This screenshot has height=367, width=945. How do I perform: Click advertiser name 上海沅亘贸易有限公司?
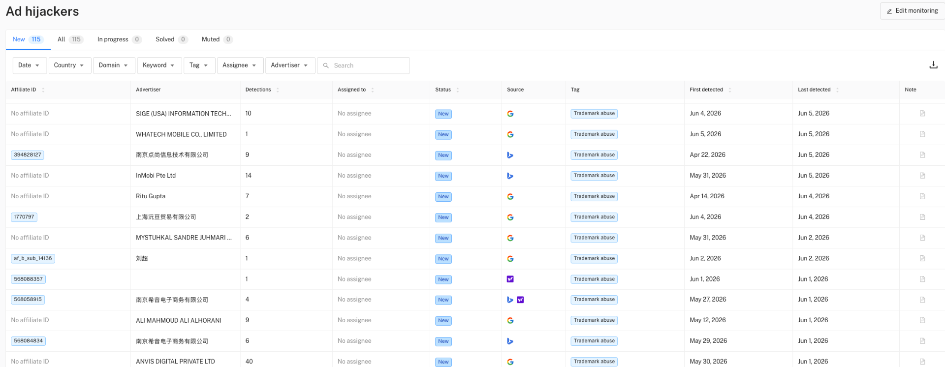pyautogui.click(x=166, y=217)
